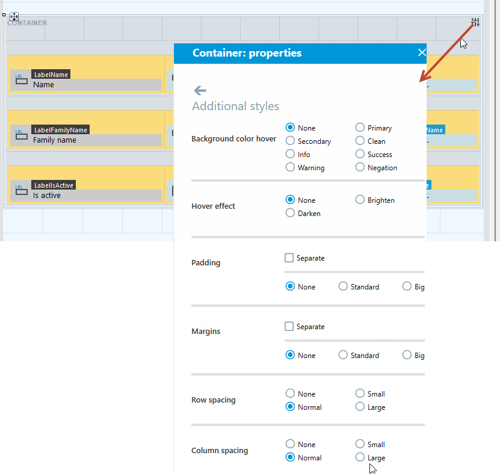Click the CONTAINER header text
Viewport: 500px width, 476px height.
27,23
